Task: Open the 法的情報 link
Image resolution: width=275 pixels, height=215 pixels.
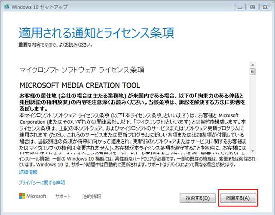Action: click(x=92, y=197)
